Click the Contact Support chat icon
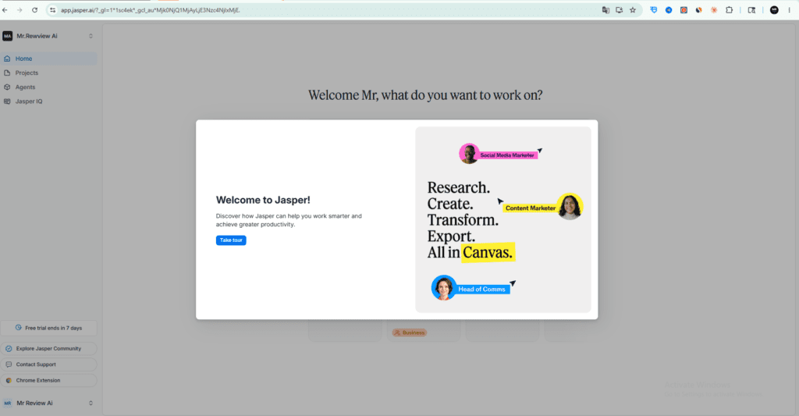The image size is (799, 416). coord(9,364)
